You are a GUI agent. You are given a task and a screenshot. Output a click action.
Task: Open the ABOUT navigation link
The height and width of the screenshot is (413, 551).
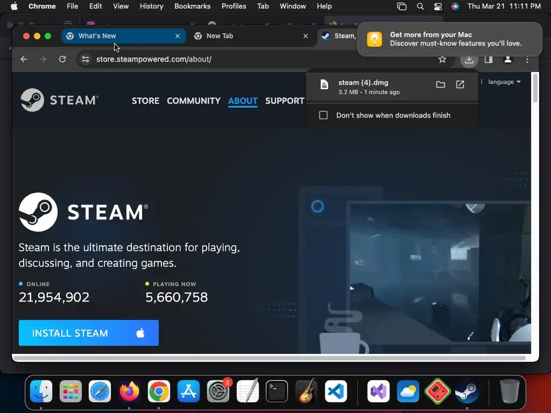tap(243, 101)
